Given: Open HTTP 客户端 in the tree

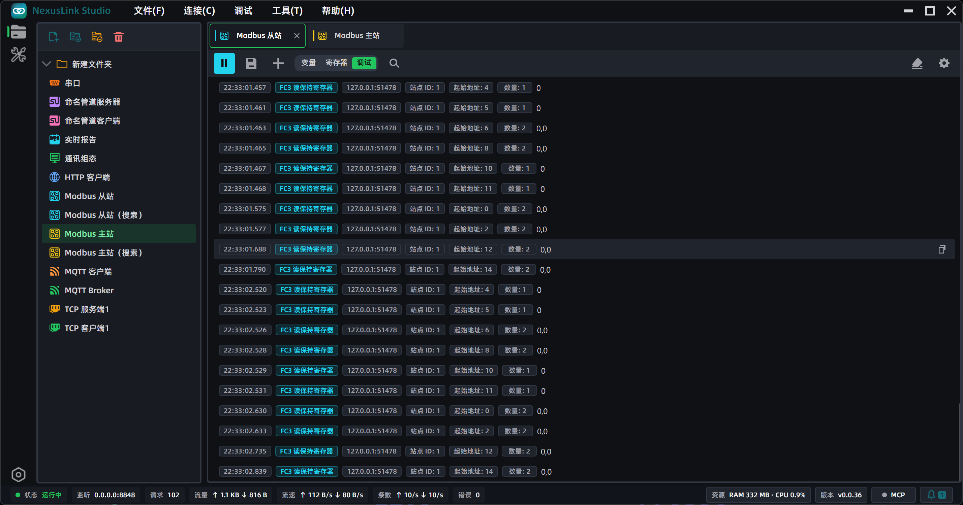Looking at the screenshot, I should coord(119,177).
